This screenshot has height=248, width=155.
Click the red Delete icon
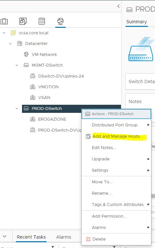tap(88, 239)
